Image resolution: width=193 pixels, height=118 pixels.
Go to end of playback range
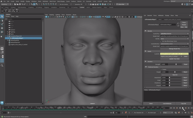[x=192, y=108]
